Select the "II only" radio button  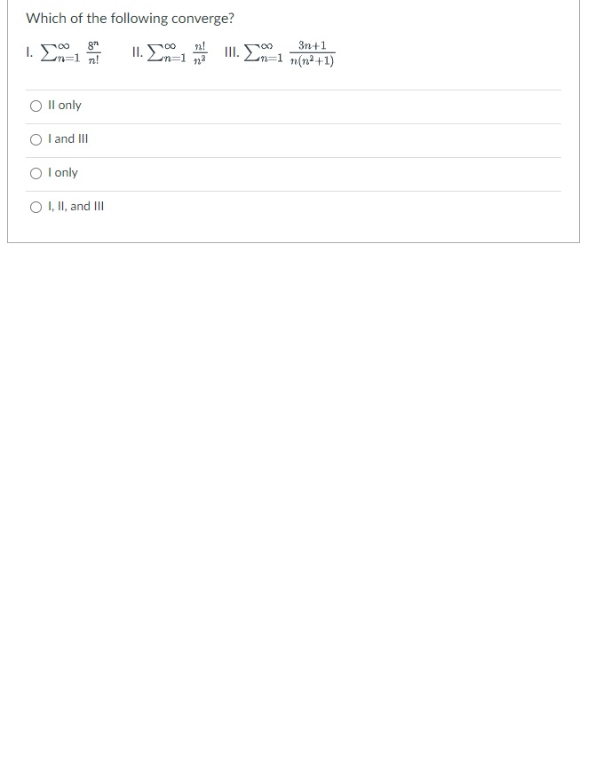coord(35,105)
